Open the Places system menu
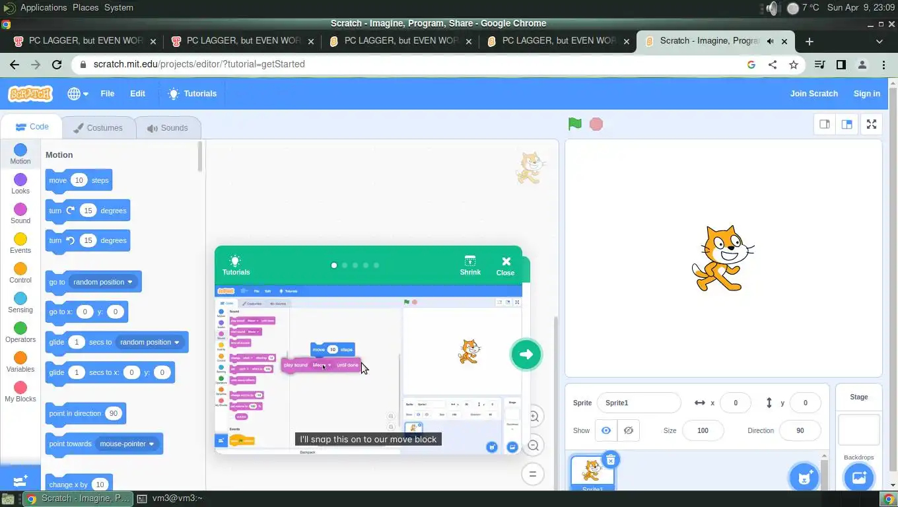This screenshot has width=898, height=507. (x=85, y=7)
